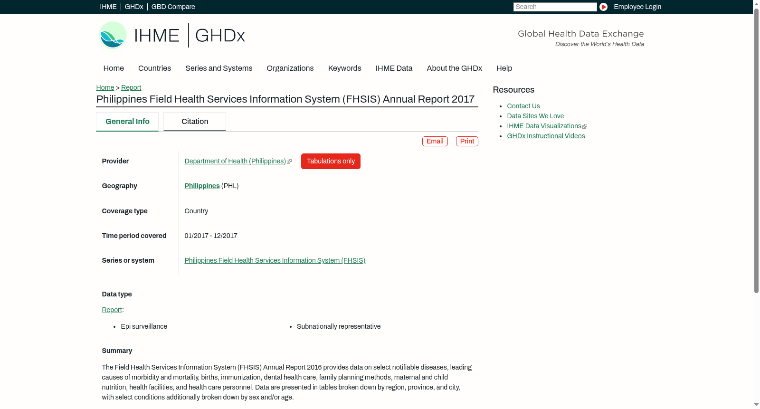Click external link icon beside IHME Data Visualizations
Screen dimensions: 760x409
click(x=585, y=126)
